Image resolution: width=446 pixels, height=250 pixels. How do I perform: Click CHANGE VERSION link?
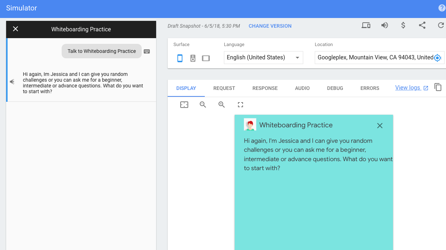click(270, 26)
